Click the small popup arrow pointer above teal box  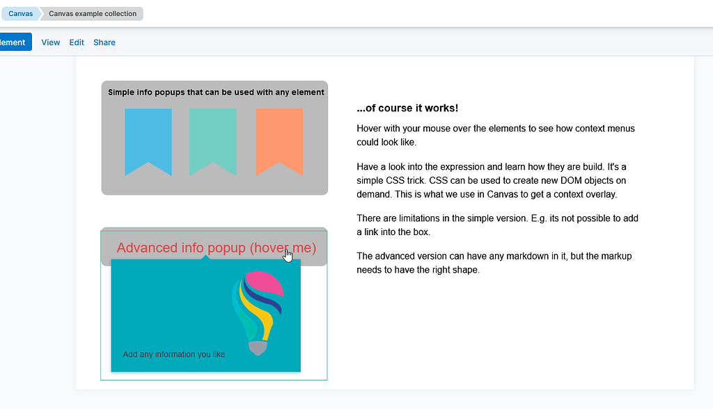205,257
